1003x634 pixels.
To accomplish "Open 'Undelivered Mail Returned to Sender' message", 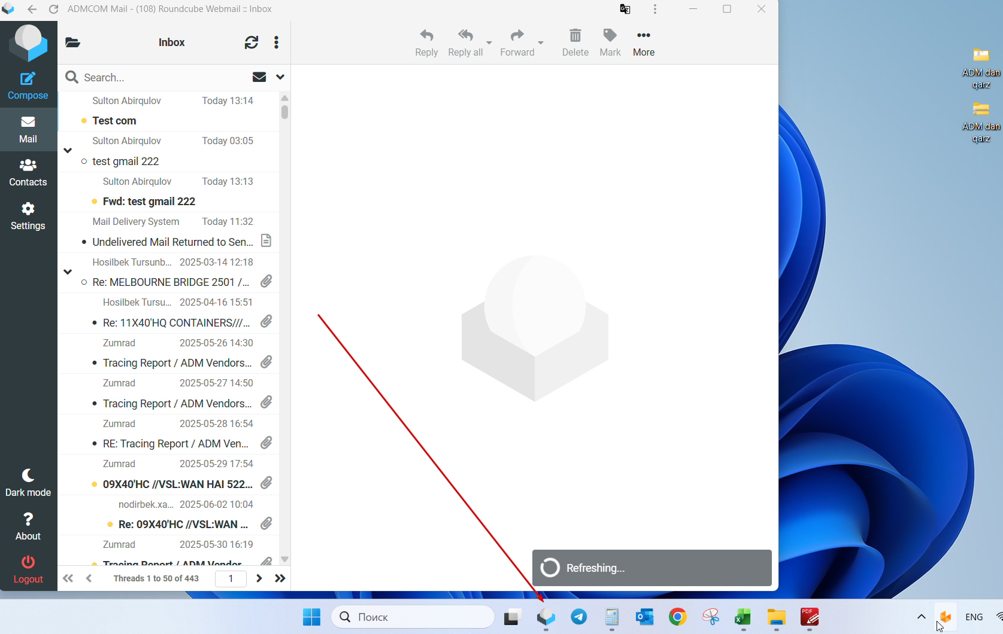I will [168, 232].
